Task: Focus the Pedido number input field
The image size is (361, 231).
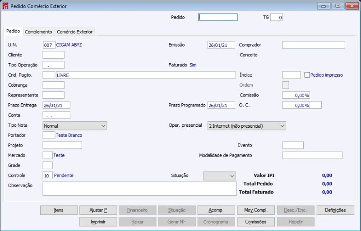Action: coord(218,17)
